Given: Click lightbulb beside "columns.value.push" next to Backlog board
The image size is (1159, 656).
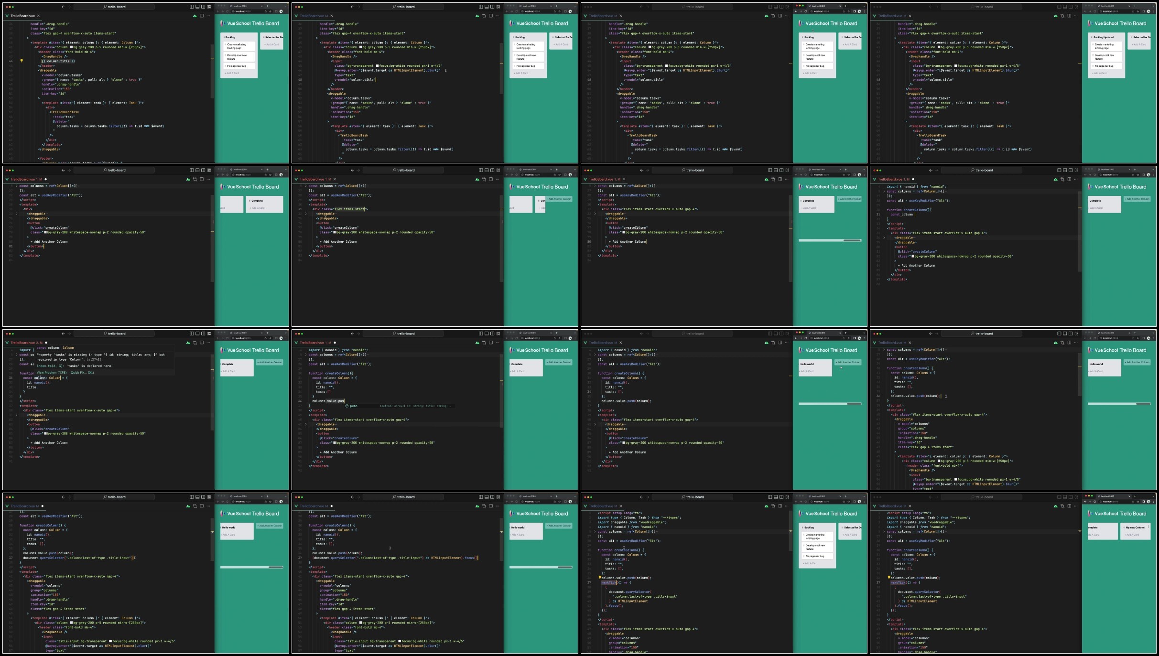Looking at the screenshot, I should coord(600,578).
